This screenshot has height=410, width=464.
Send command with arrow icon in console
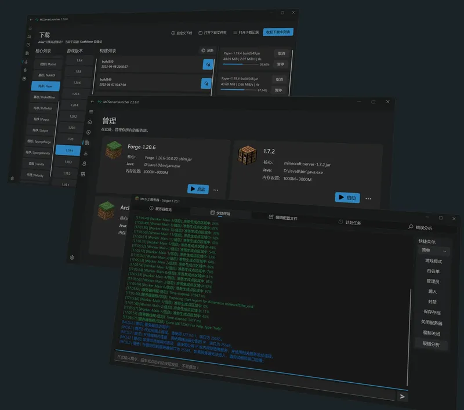[403, 397]
